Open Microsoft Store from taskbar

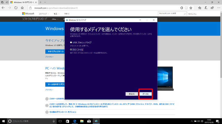[67, 121]
